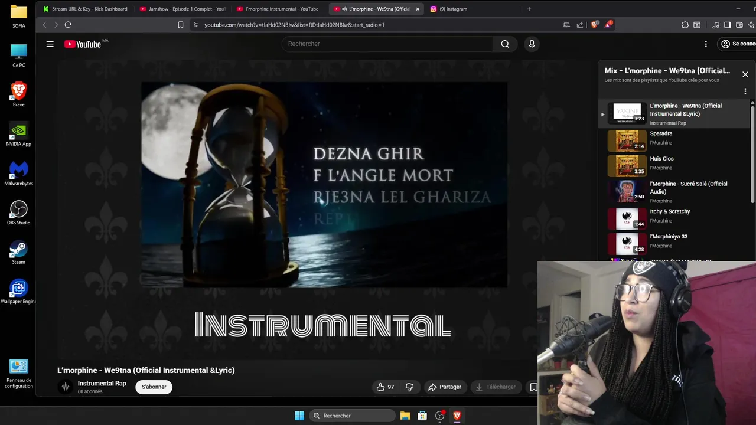Save video with the bookmark icon
The image size is (756, 425).
click(533, 387)
